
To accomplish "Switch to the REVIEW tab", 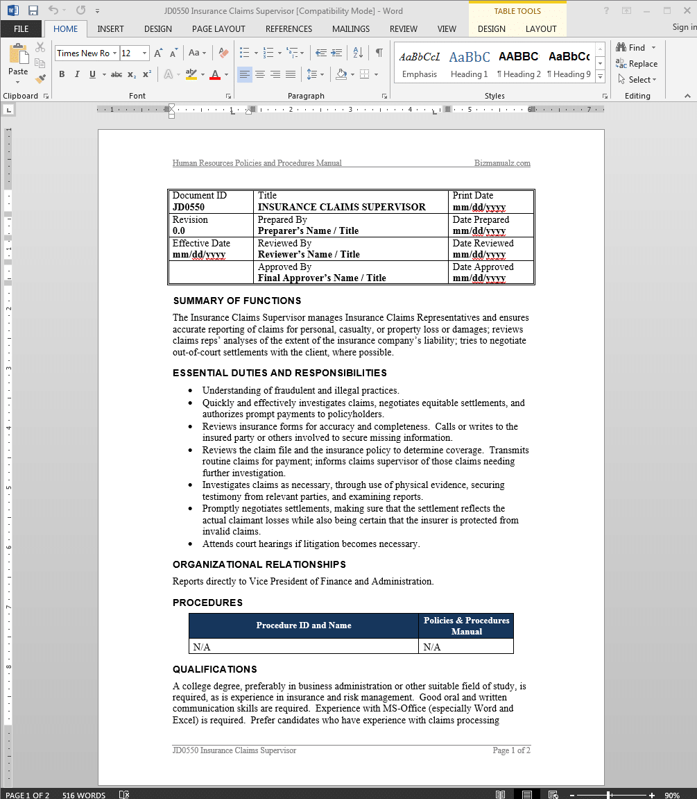I will click(403, 29).
